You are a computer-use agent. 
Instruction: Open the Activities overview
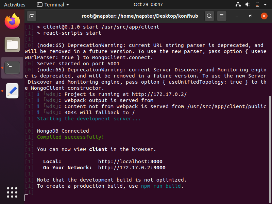tap(15, 5)
